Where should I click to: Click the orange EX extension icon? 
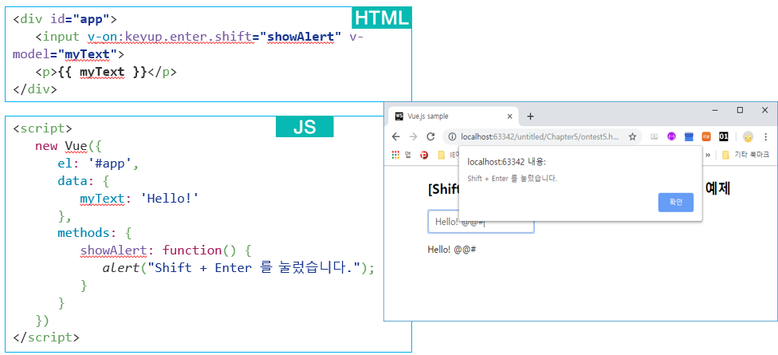(706, 136)
